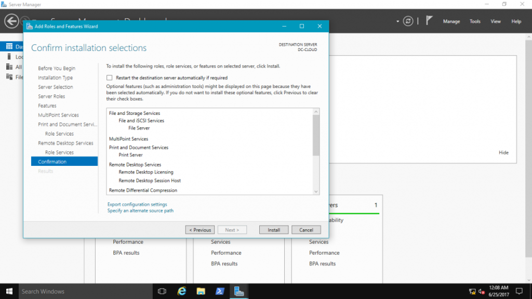Open the volume tray icon
Viewport: 532px width, 299px height.
[x=482, y=292]
